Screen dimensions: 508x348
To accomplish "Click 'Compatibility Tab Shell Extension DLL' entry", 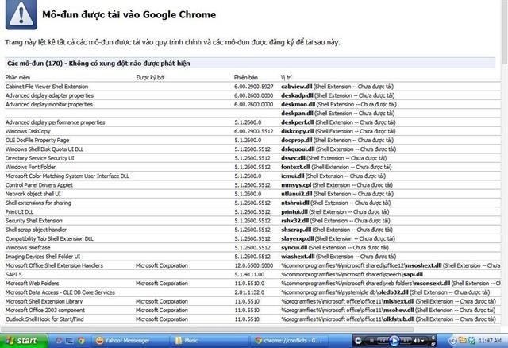I will tap(49, 238).
